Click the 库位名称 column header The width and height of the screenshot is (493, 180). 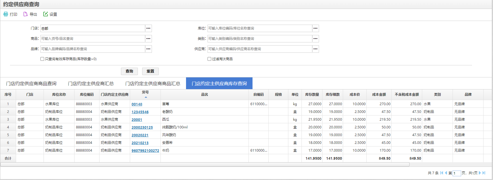[x=59, y=95]
